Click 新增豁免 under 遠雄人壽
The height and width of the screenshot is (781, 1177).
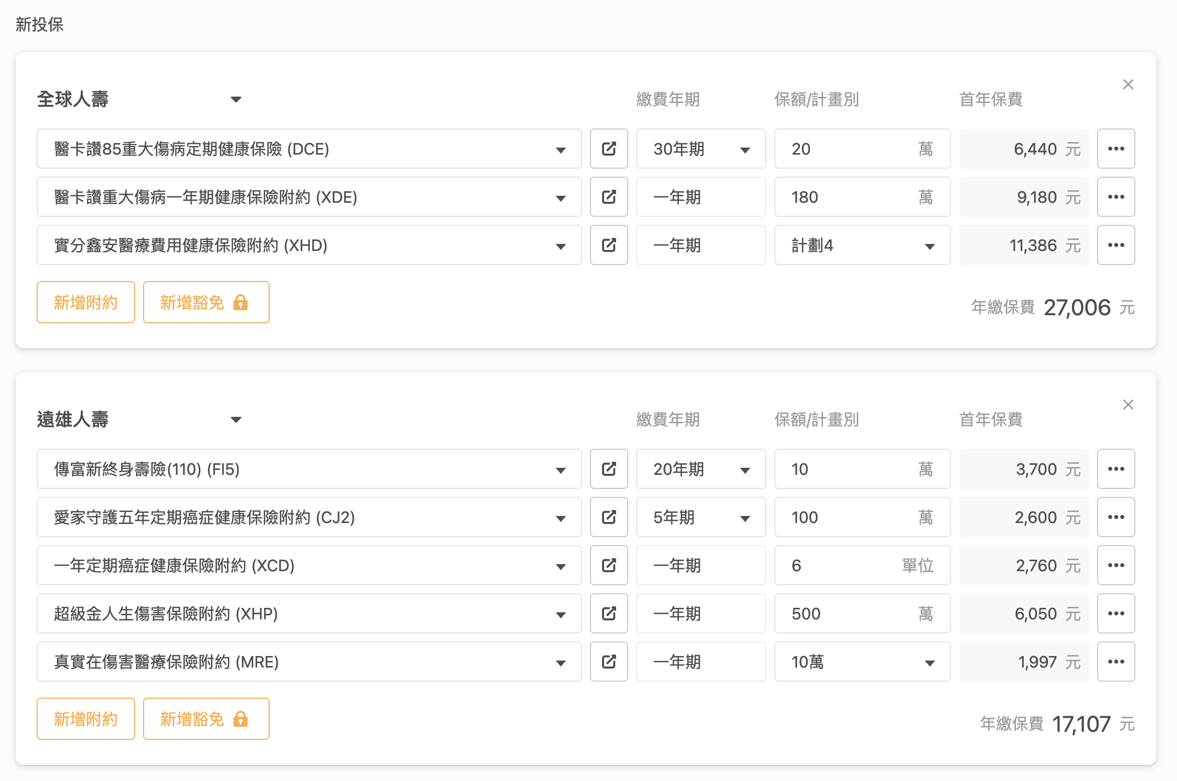[206, 719]
